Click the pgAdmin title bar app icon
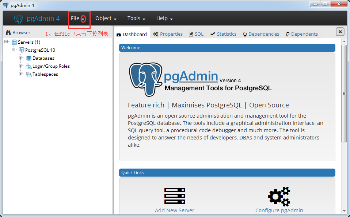350x217 pixels. [x=6, y=5]
